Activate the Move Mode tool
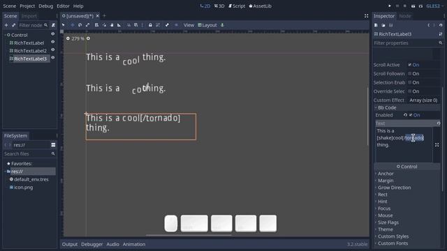The height and width of the screenshot is (251, 447). point(73,25)
